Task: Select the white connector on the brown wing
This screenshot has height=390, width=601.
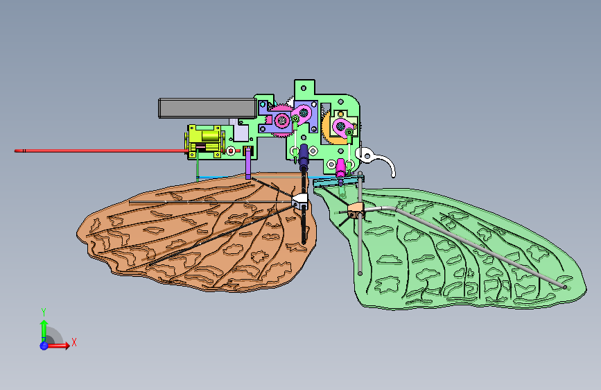Action: [x=299, y=200]
